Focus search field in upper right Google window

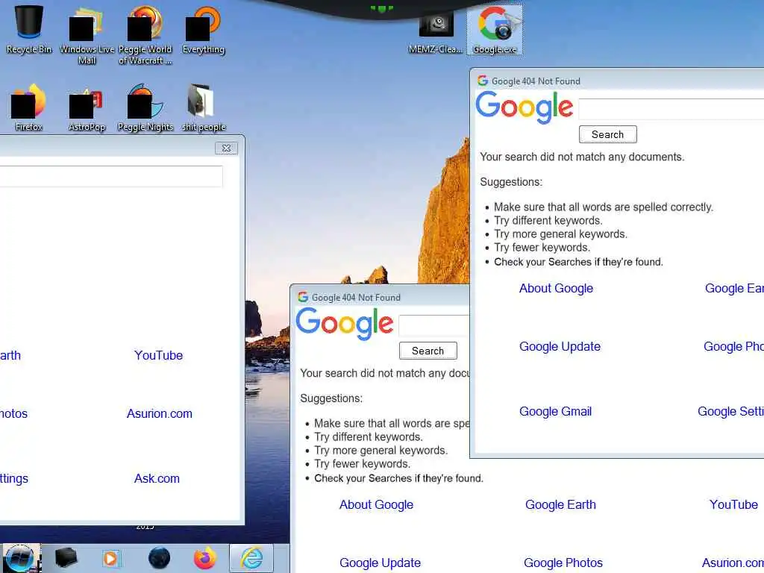coord(671,109)
